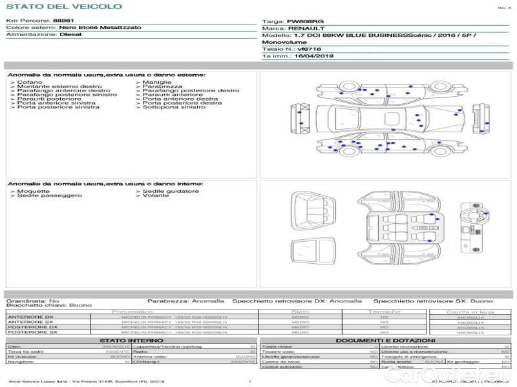517x387 pixels.
Task: Click the Sedile passeggero entry
Action: point(50,195)
